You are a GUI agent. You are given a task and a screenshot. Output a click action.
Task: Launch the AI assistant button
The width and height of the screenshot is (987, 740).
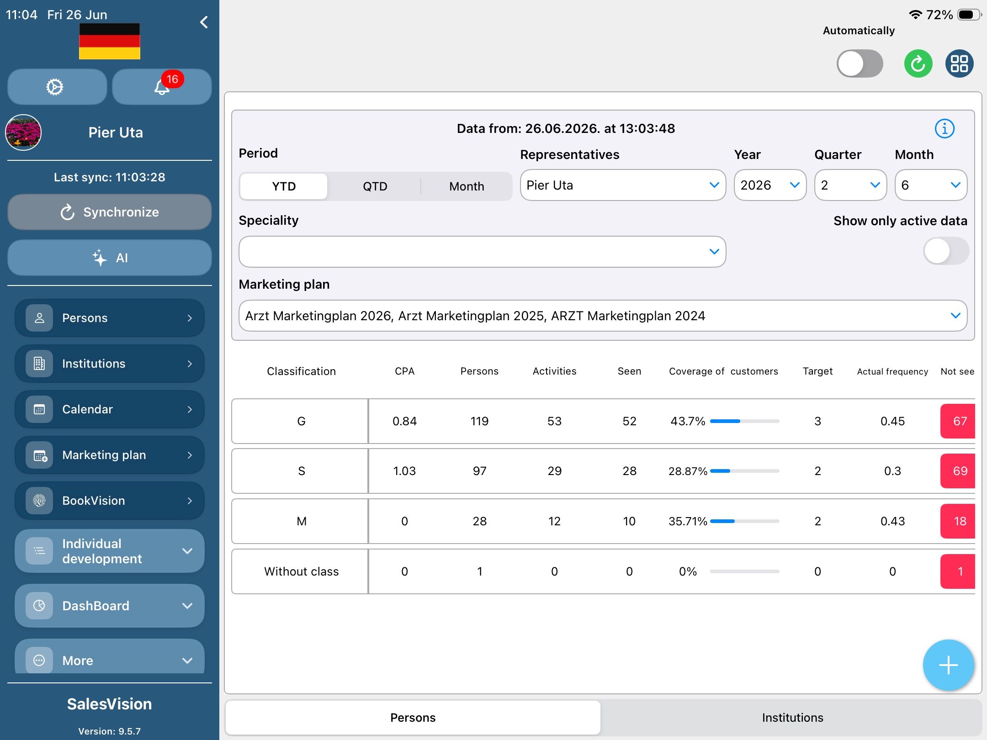click(110, 258)
